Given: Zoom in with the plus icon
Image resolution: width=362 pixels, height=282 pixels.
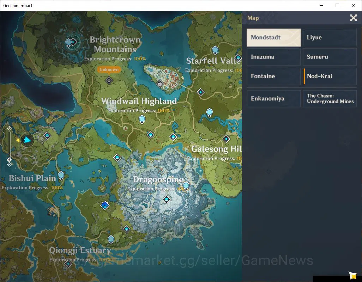Looking at the screenshot, I should tap(9, 128).
